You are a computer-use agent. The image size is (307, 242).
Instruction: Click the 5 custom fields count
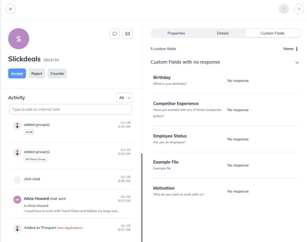click(x=163, y=49)
